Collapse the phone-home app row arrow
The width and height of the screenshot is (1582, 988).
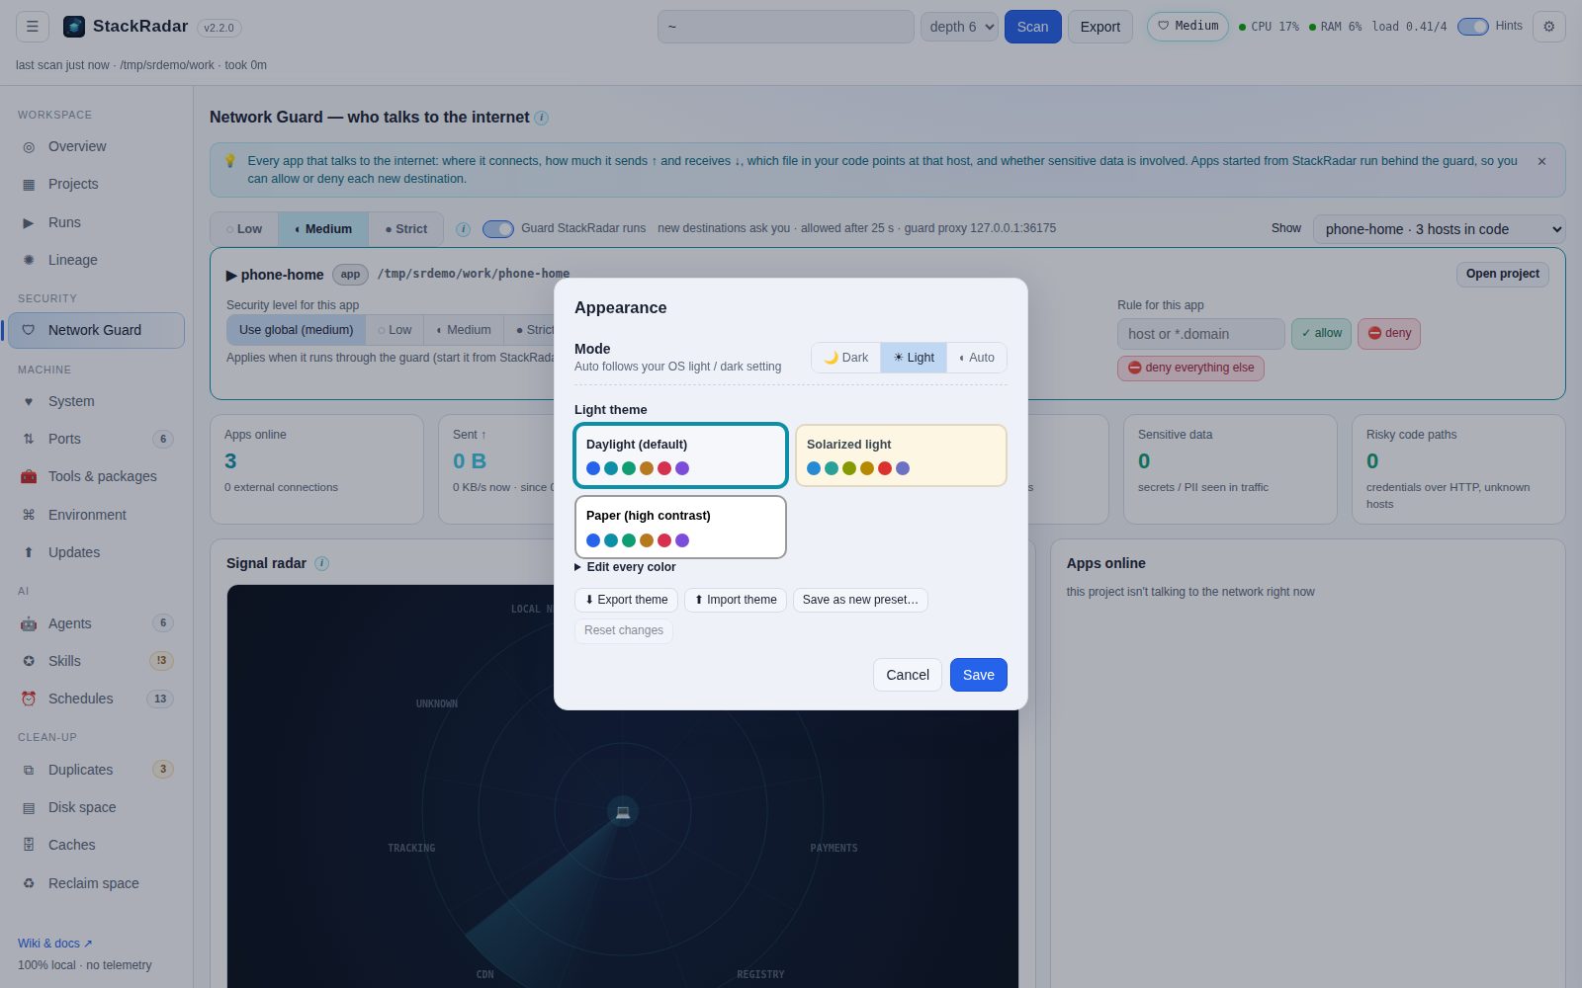click(231, 275)
